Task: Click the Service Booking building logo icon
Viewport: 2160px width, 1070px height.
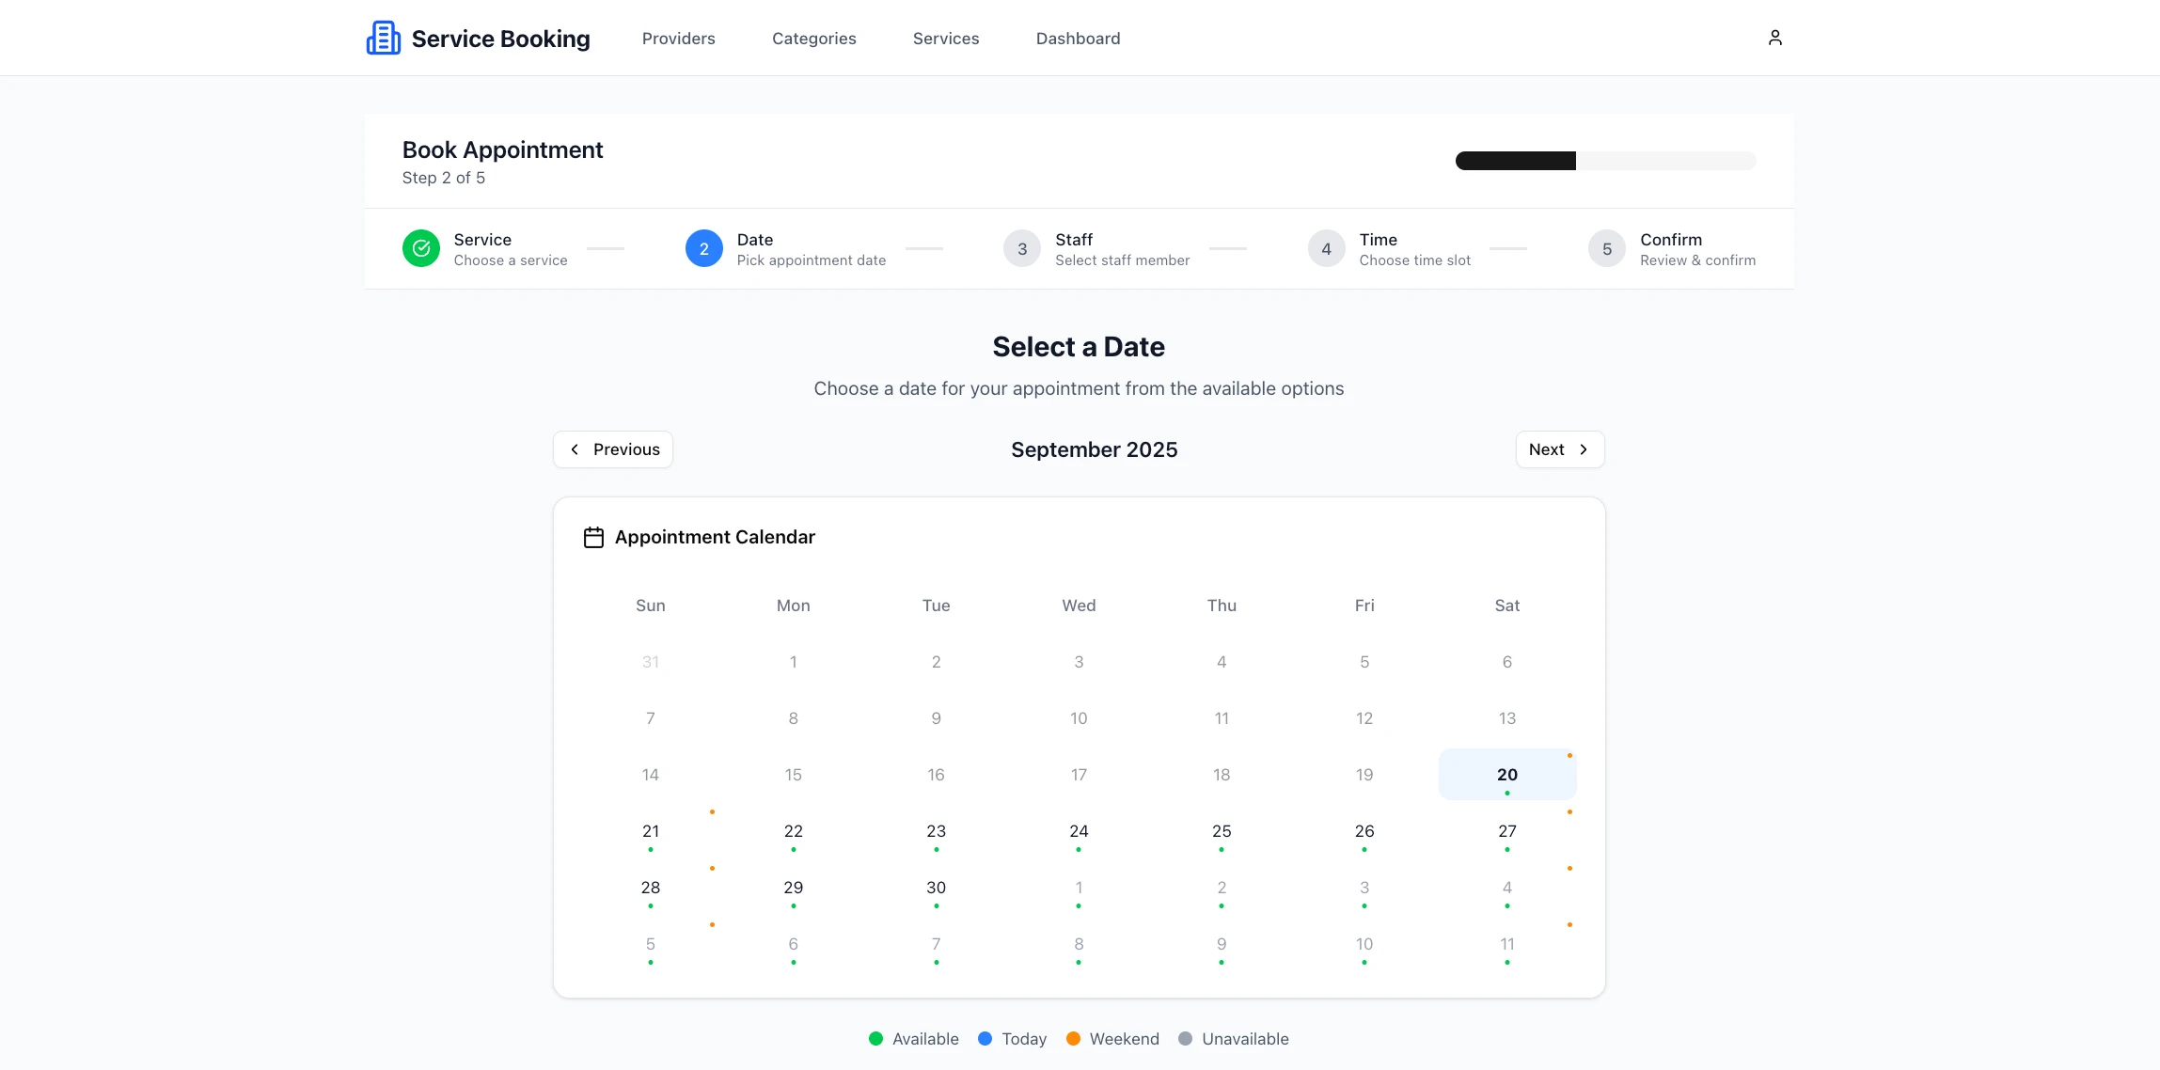Action: (x=384, y=37)
